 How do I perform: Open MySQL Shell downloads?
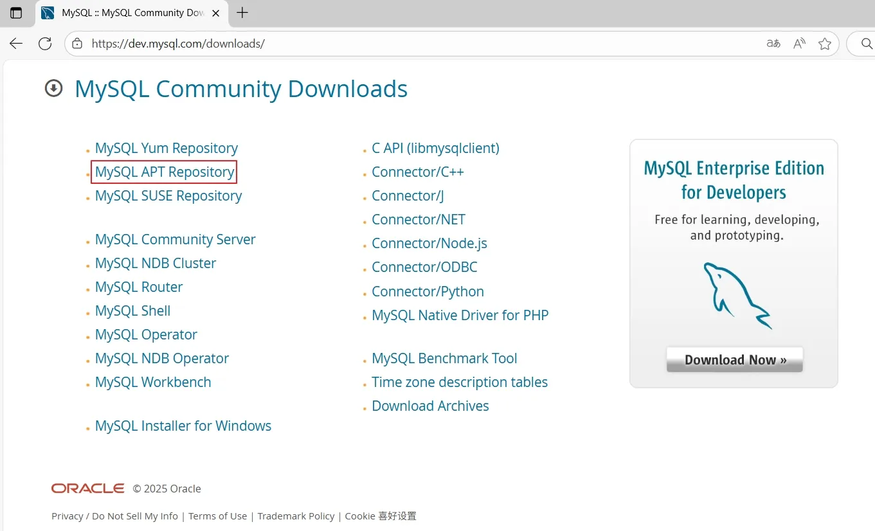[x=133, y=311]
